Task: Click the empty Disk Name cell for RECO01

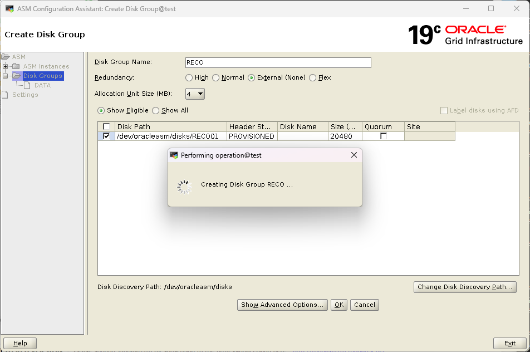Action: [303, 136]
